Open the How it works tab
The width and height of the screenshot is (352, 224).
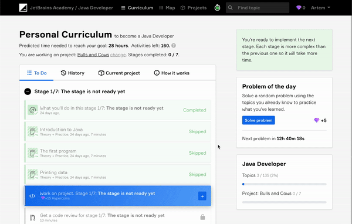click(171, 73)
